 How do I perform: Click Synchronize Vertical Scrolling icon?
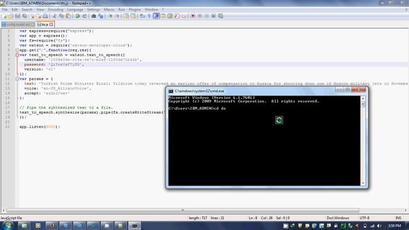click(x=127, y=16)
